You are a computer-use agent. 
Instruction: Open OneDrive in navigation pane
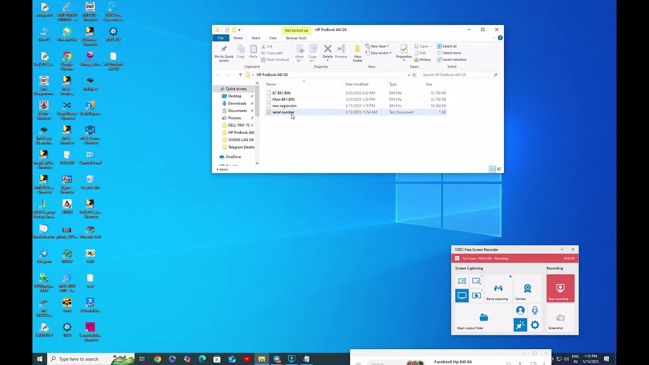[233, 157]
